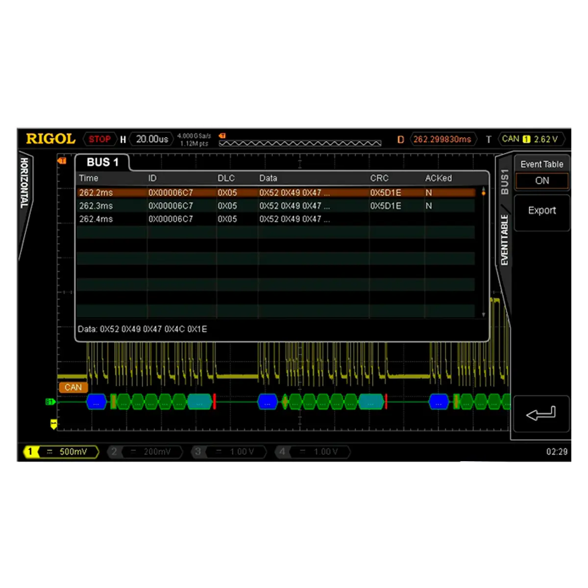
Task: Click the RIGOL logo
Action: pyautogui.click(x=50, y=139)
